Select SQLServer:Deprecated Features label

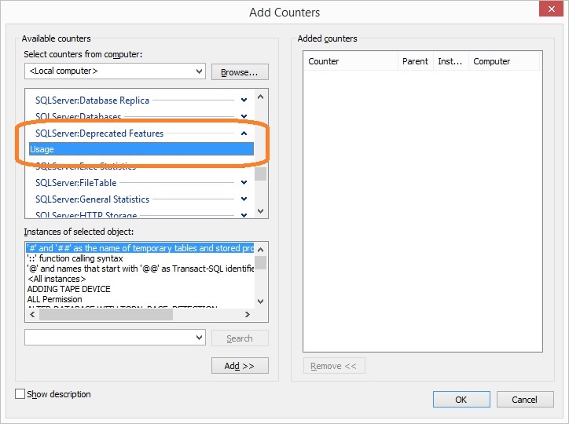[100, 133]
